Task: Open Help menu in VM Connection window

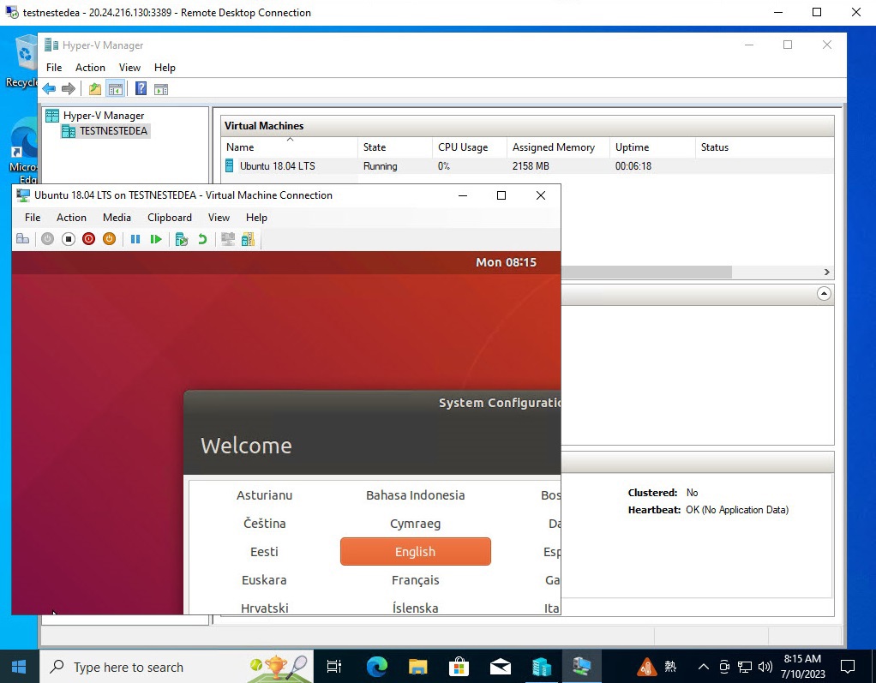Action: [x=256, y=218]
